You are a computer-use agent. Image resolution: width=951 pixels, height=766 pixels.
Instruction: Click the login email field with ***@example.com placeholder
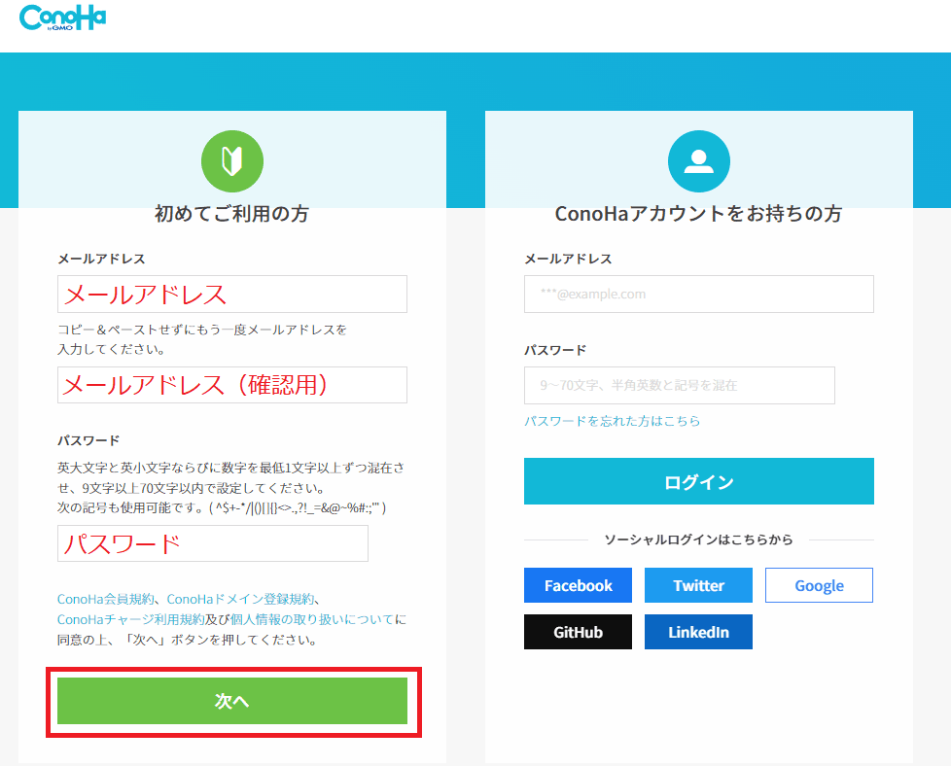click(699, 295)
